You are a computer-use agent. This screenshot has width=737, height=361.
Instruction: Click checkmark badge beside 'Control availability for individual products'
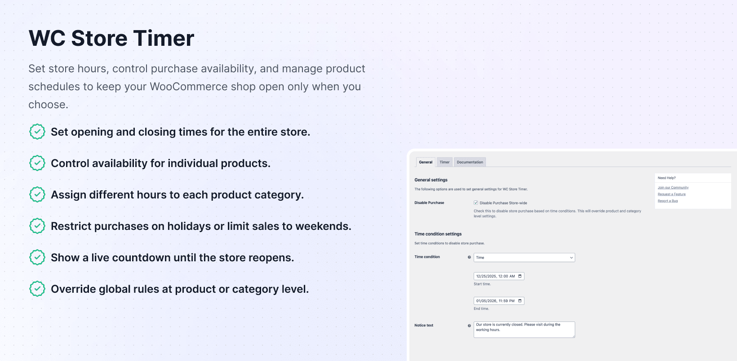click(37, 163)
